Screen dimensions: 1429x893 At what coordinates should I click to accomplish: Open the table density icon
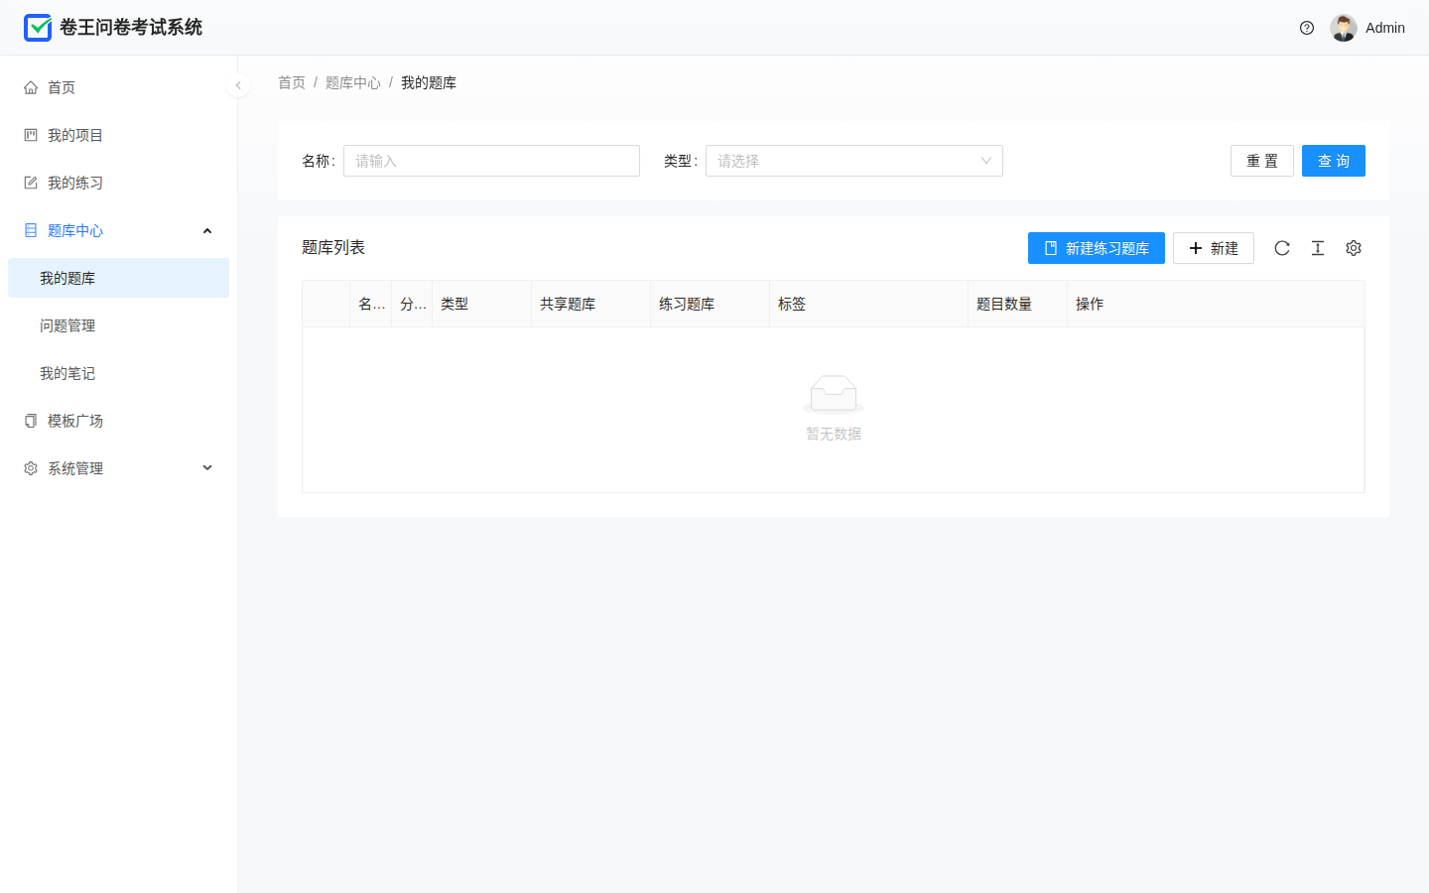[1318, 248]
